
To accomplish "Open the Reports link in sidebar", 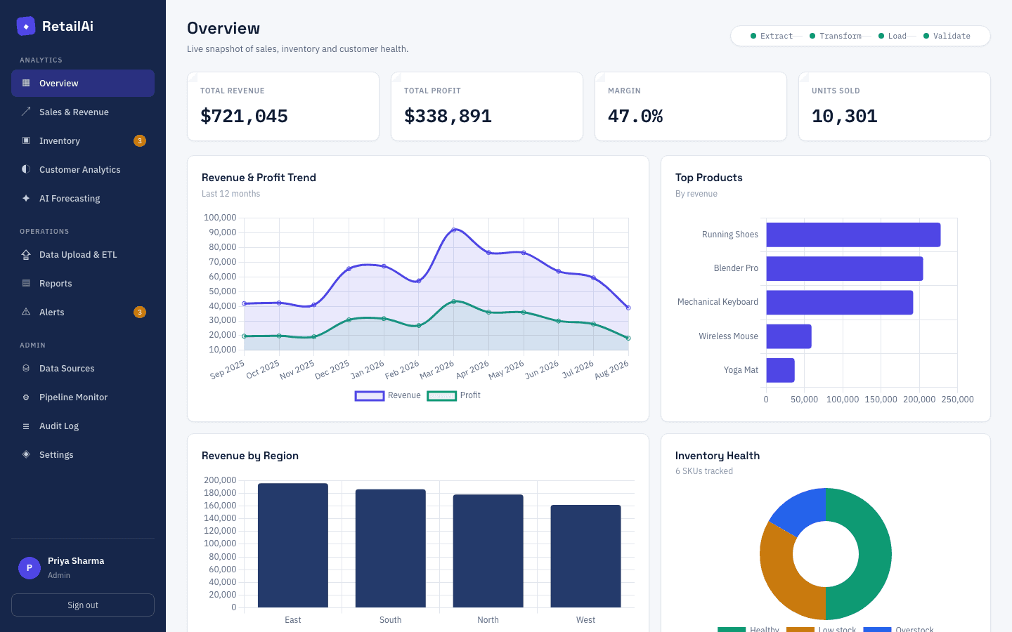I will pos(83,283).
